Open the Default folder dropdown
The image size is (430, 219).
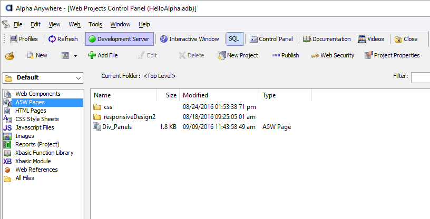click(x=43, y=78)
